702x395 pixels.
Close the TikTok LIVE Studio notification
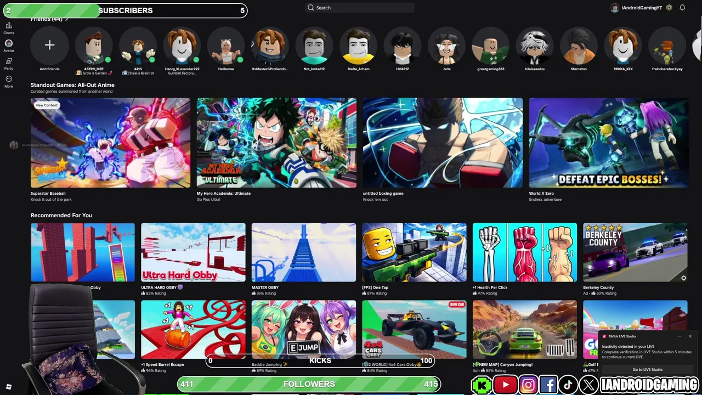point(690,336)
